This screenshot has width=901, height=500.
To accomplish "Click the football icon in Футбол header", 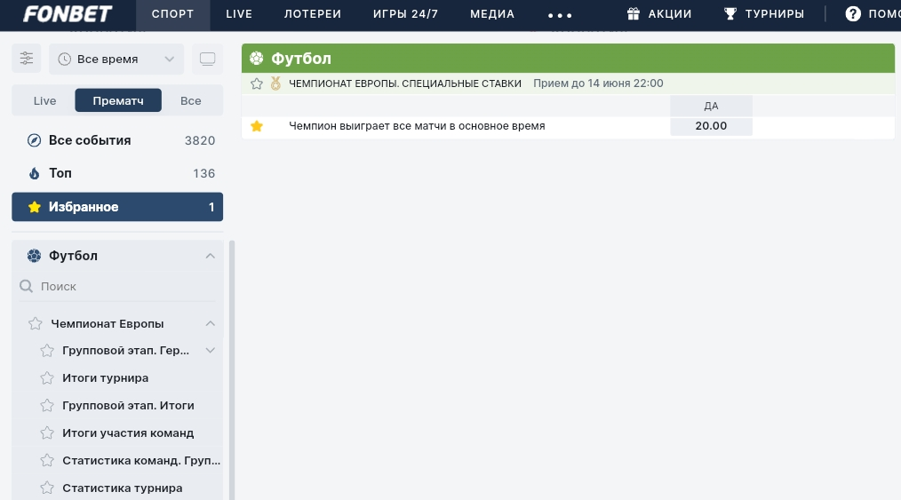I will (x=257, y=59).
